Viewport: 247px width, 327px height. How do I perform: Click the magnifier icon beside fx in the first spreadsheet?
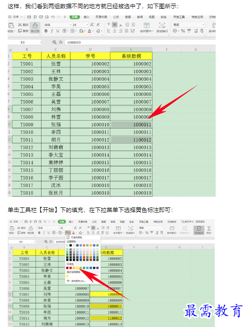(54, 42)
